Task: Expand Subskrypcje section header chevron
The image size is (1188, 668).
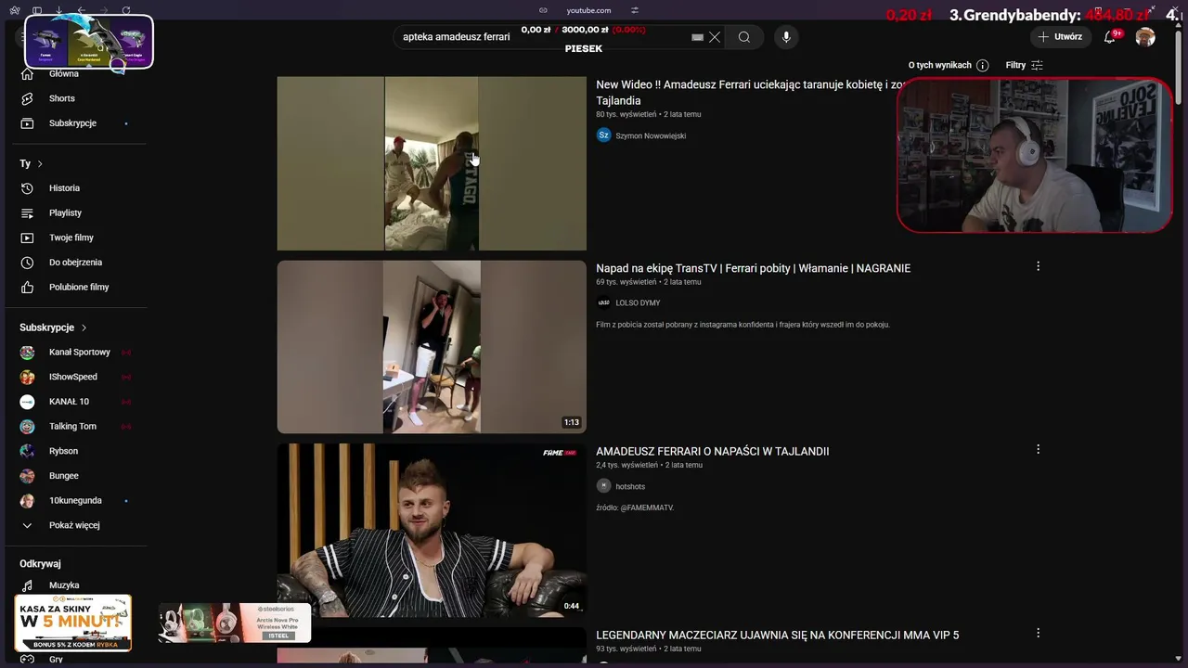Action: [84, 328]
